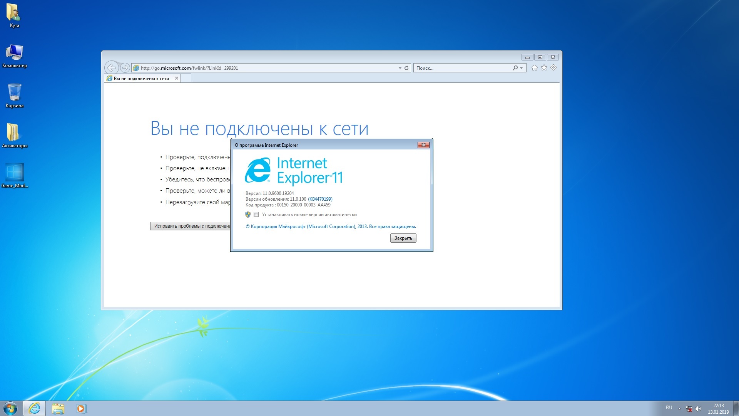Open the KB4470199 update link
Screen dimensions: 739x416
pos(320,199)
